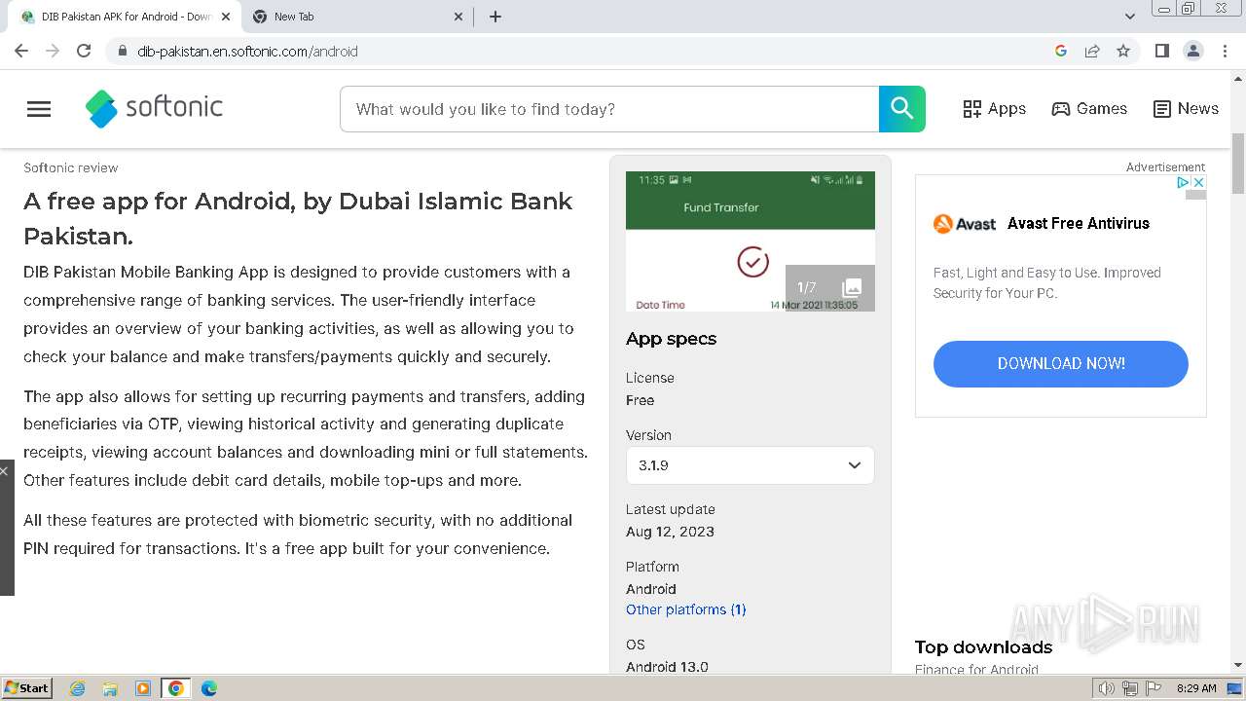The width and height of the screenshot is (1246, 701).
Task: Open a new browser tab
Action: (495, 17)
